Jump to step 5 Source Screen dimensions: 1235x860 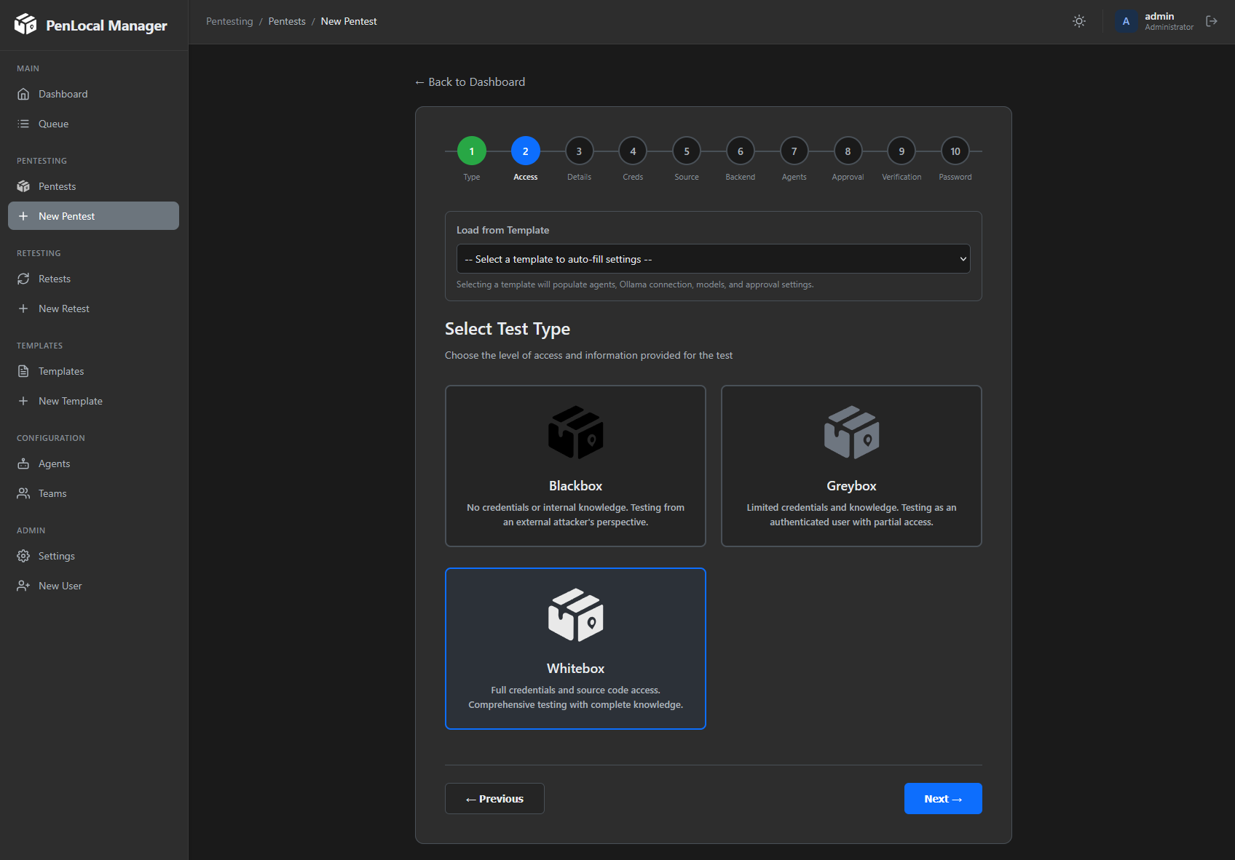(x=686, y=151)
